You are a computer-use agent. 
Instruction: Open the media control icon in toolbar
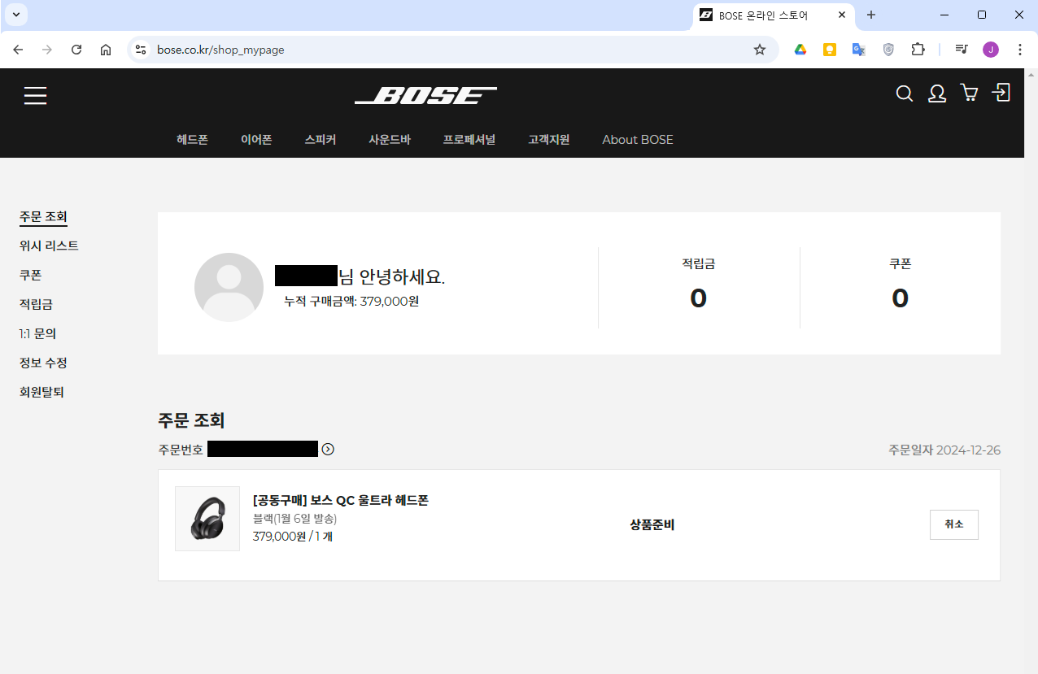click(x=962, y=50)
